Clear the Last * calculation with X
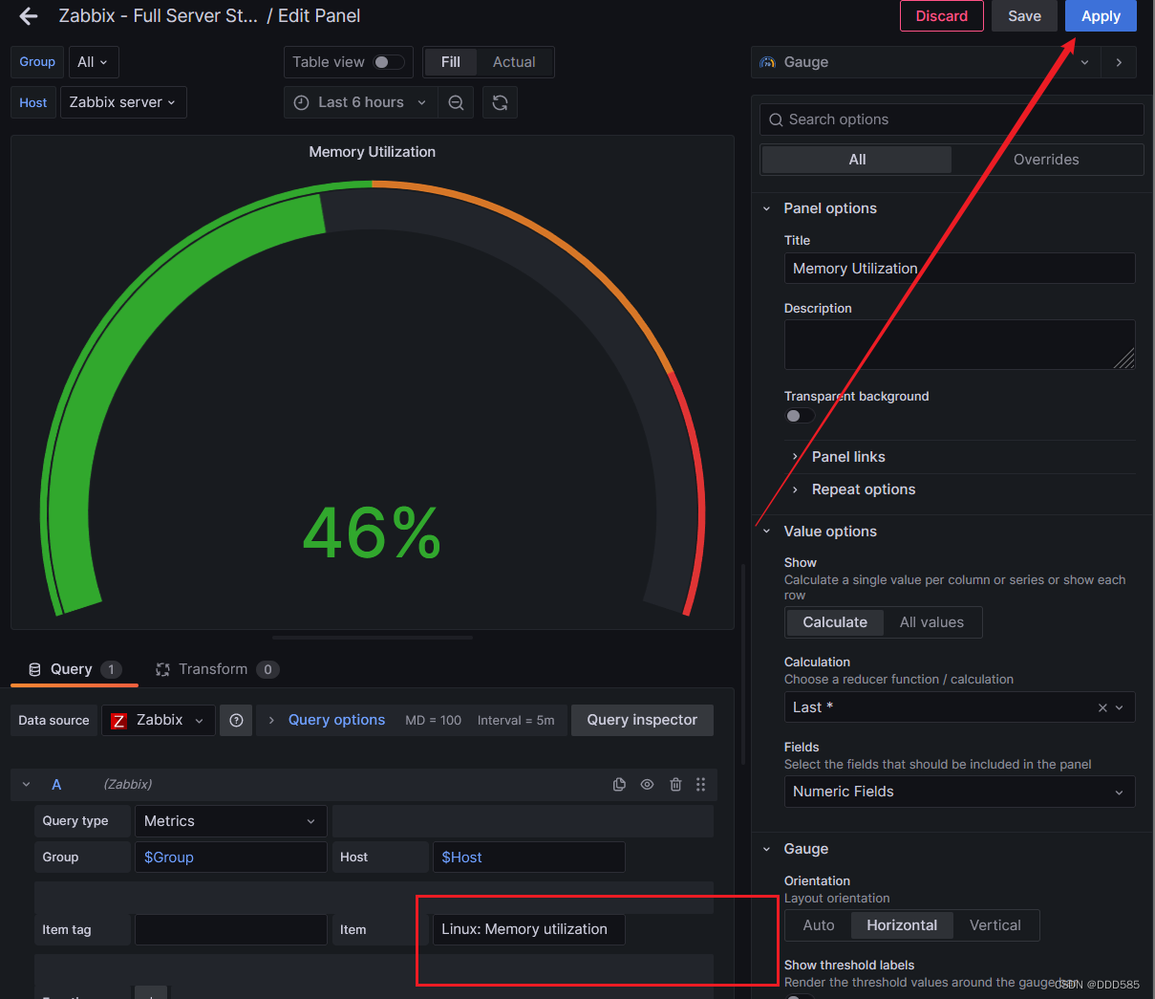 pyautogui.click(x=1102, y=707)
